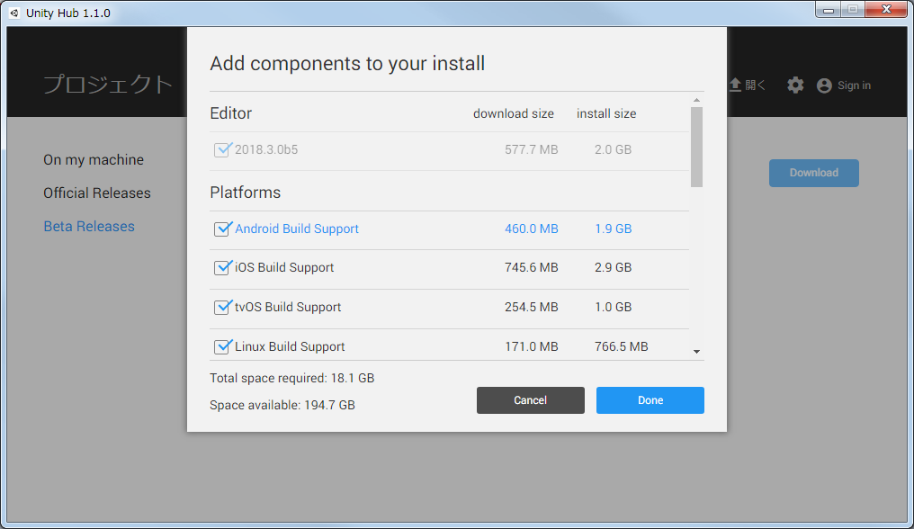Click the Linux Build Support label

[x=290, y=346]
